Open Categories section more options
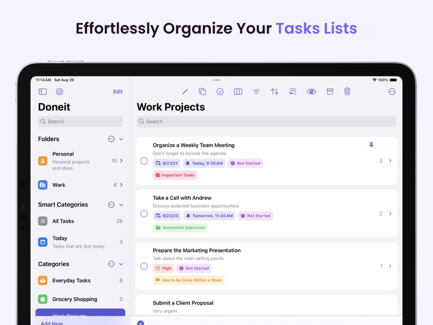The width and height of the screenshot is (433, 325). tap(111, 264)
